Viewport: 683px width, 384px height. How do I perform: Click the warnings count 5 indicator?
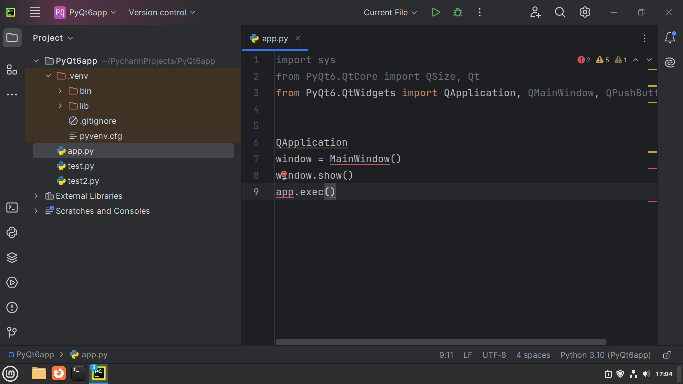point(603,60)
